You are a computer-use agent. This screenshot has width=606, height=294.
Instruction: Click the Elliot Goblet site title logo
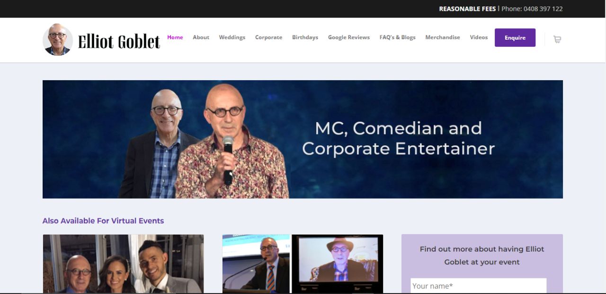(x=119, y=41)
